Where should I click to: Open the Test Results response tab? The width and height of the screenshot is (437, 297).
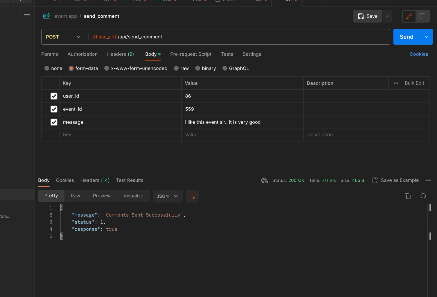129,180
